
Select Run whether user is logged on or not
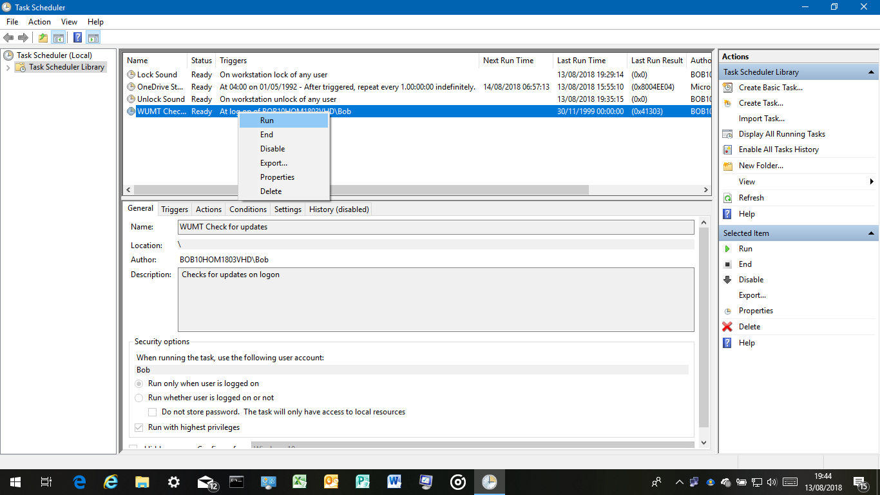pyautogui.click(x=139, y=398)
